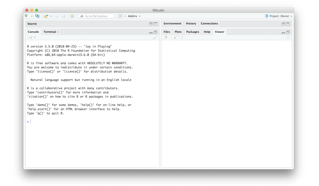Open the Project: (None) menu
The height and width of the screenshot is (186, 319).
(x=281, y=16)
